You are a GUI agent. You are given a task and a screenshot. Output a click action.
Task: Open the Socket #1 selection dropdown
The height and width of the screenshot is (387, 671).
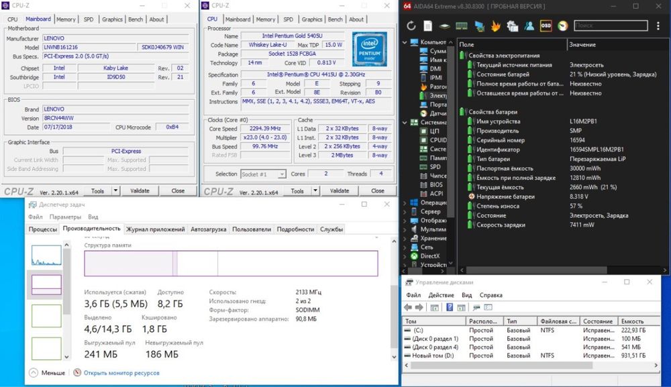pyautogui.click(x=263, y=174)
